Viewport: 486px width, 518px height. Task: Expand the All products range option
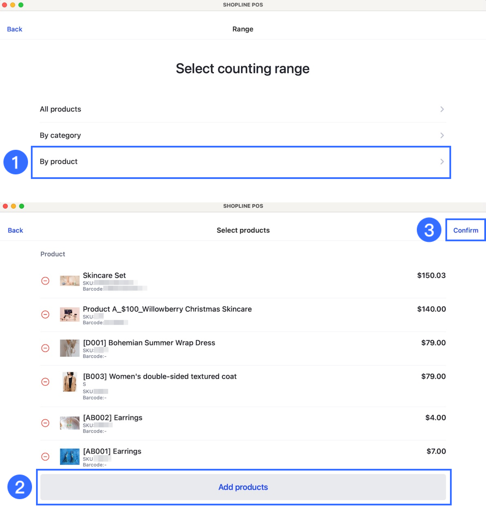tap(442, 109)
